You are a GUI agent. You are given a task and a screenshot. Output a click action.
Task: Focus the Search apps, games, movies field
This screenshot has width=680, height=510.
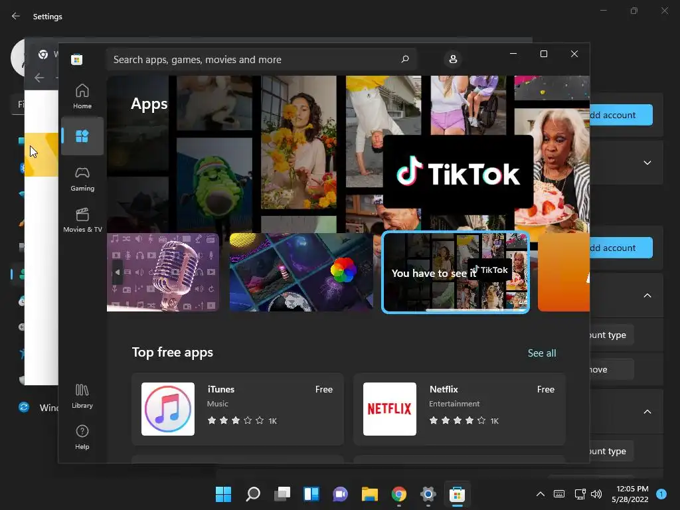pyautogui.click(x=262, y=59)
